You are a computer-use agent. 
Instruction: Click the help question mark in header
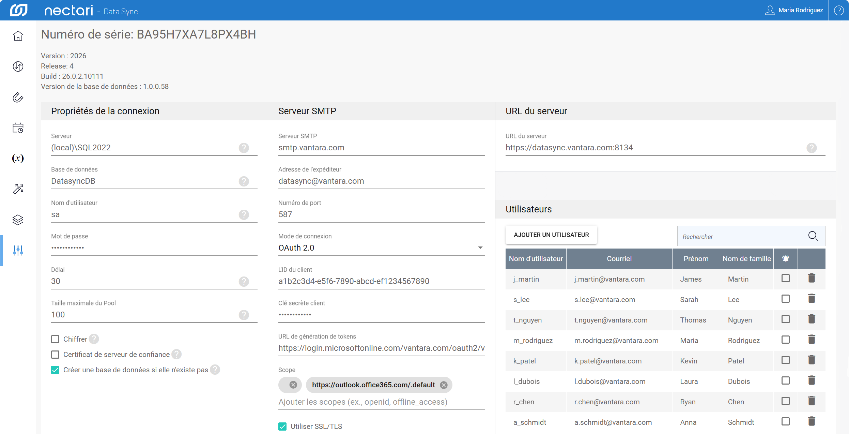click(x=838, y=10)
